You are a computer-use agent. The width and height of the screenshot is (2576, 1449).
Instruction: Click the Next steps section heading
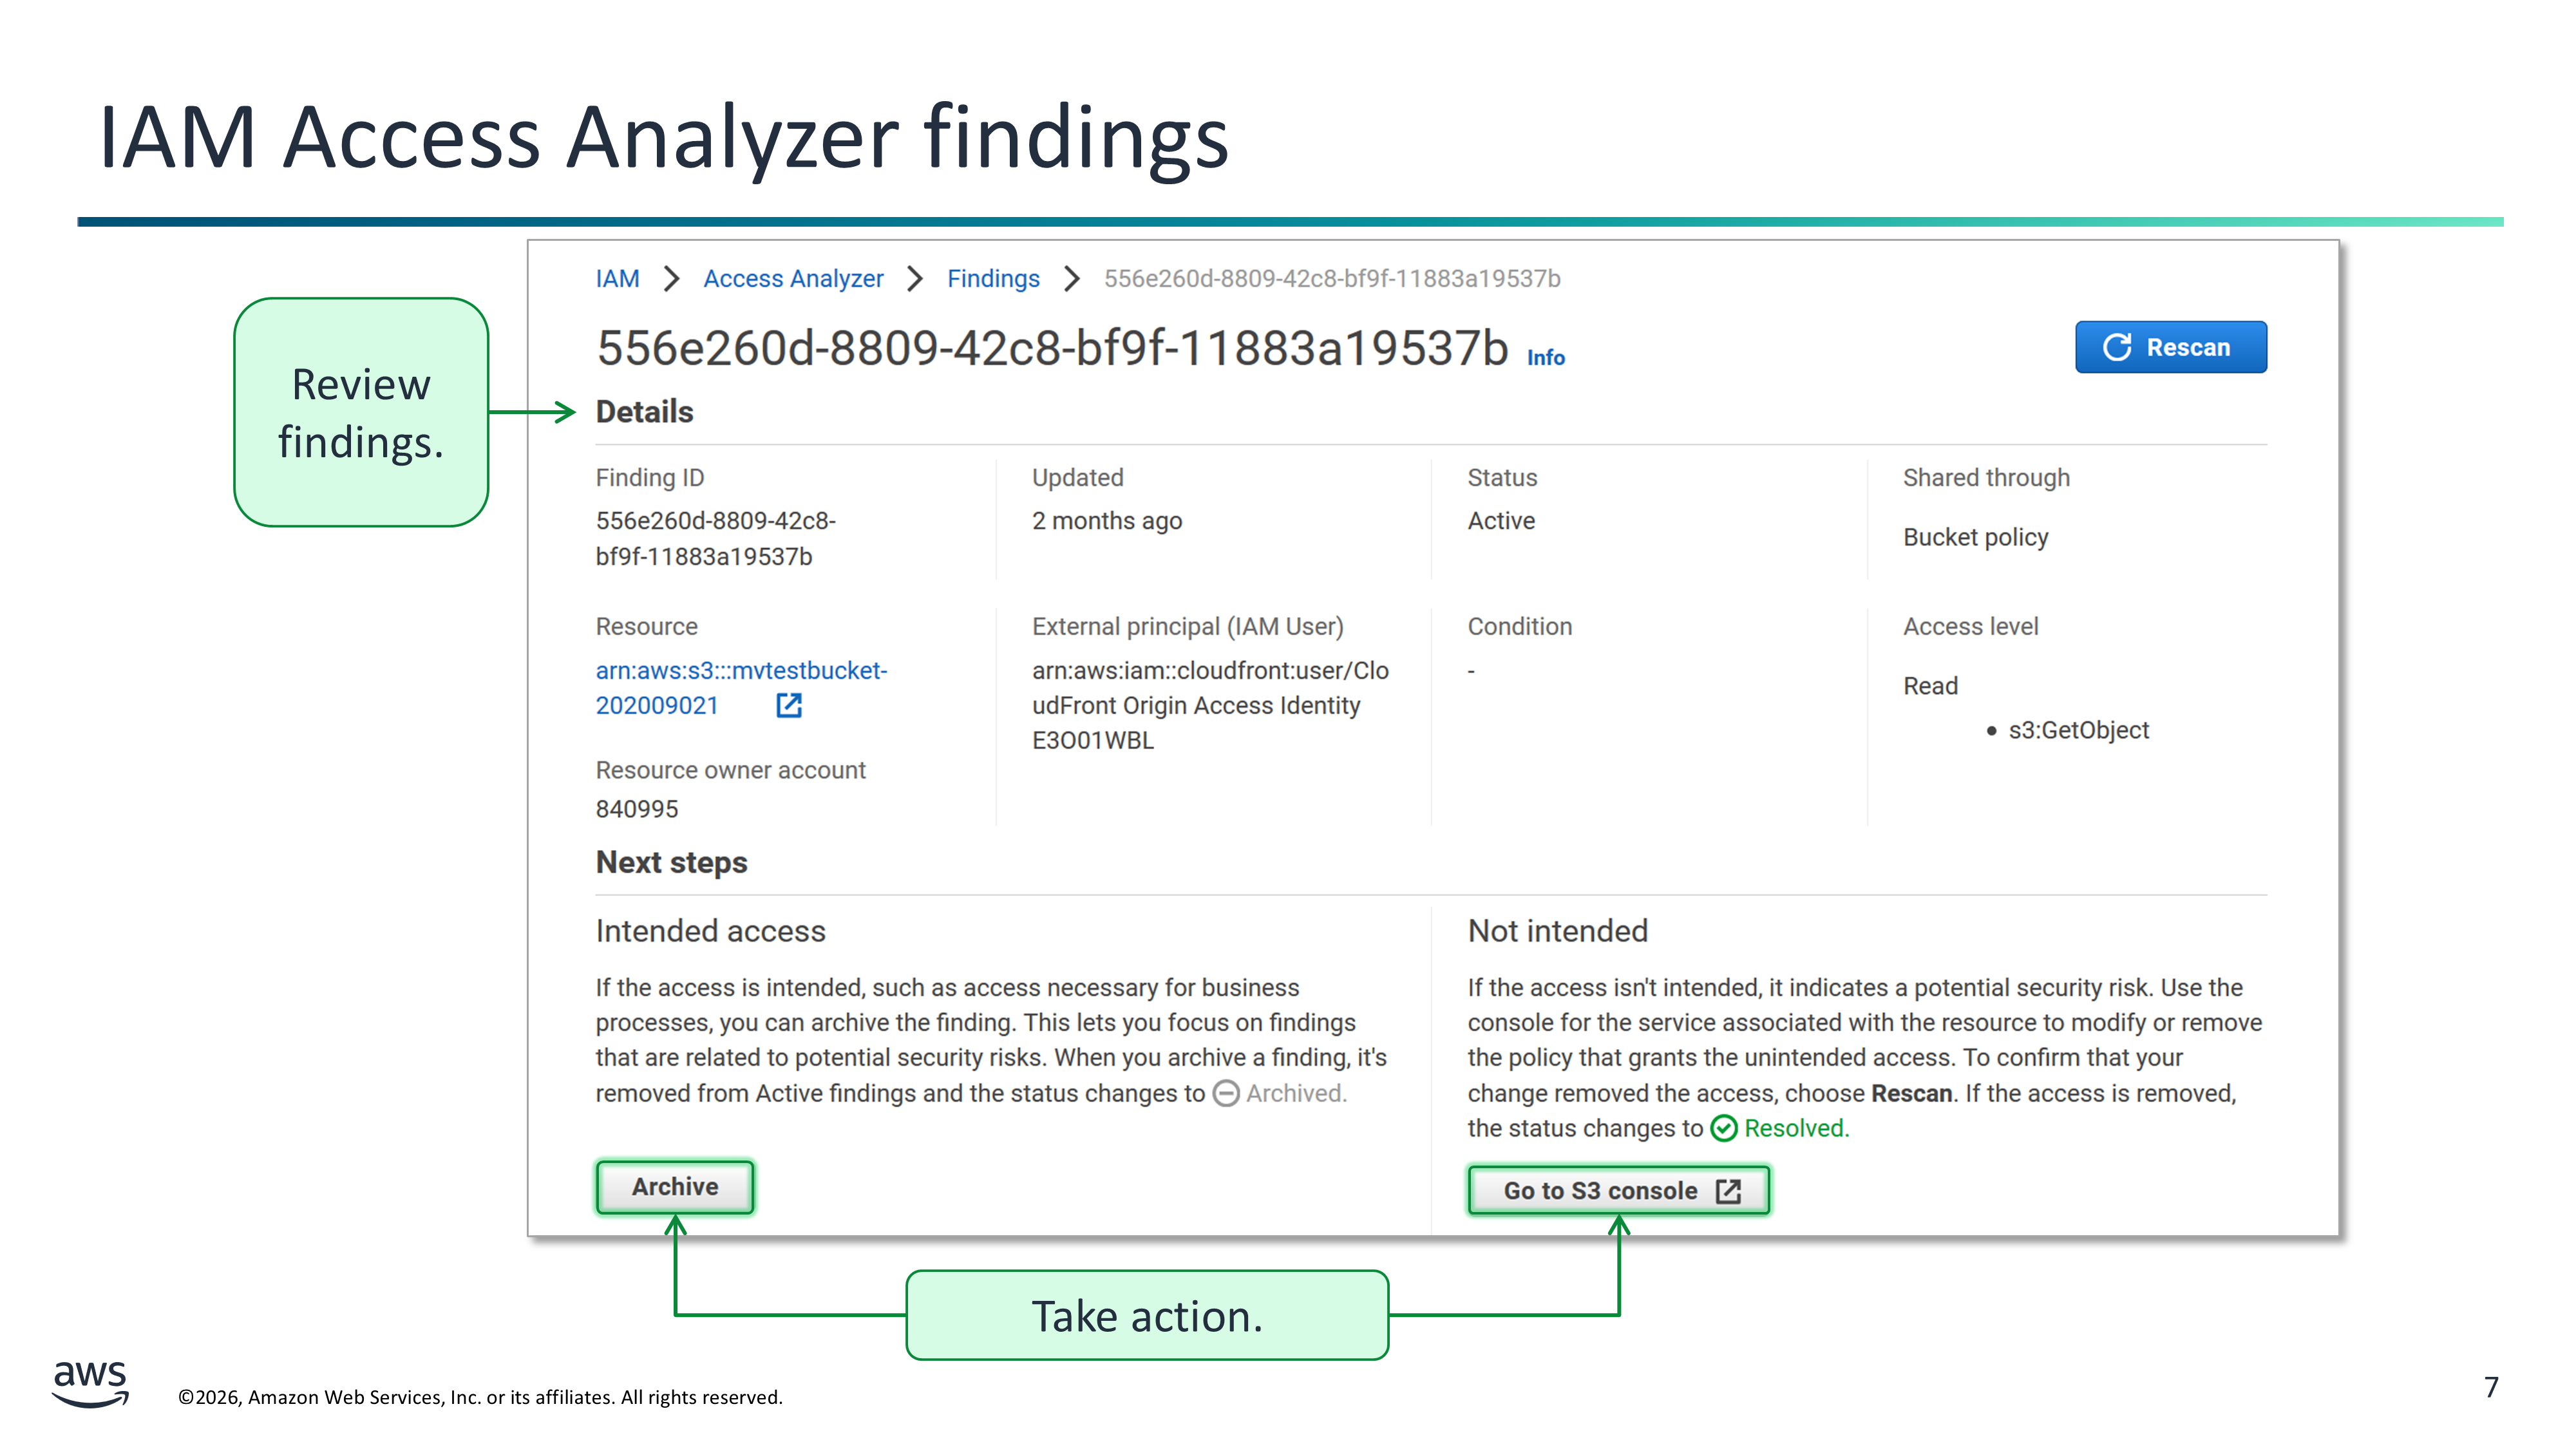pyautogui.click(x=671, y=862)
